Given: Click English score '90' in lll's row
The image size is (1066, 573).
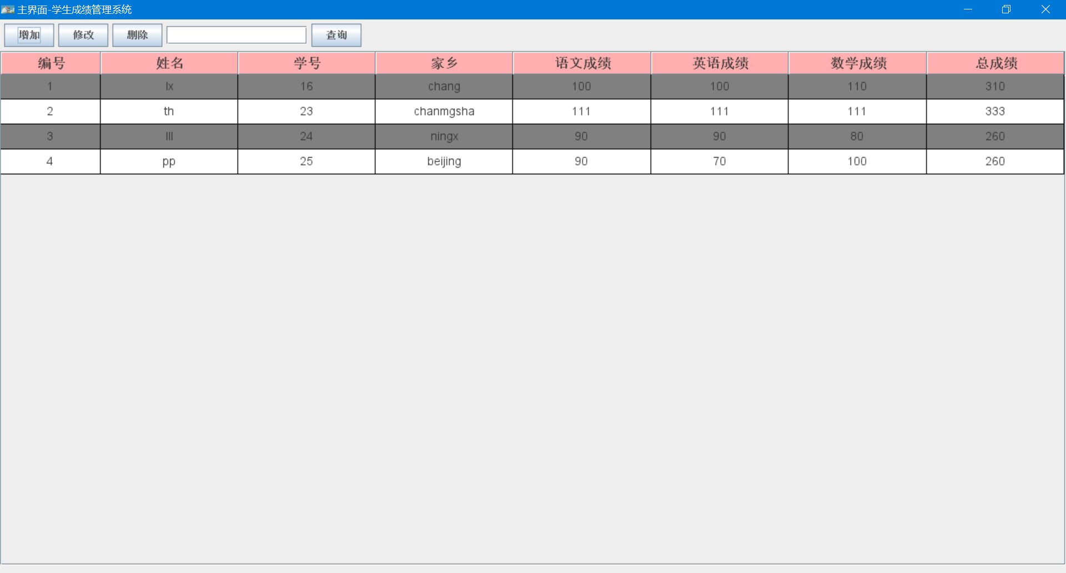Looking at the screenshot, I should click(720, 137).
